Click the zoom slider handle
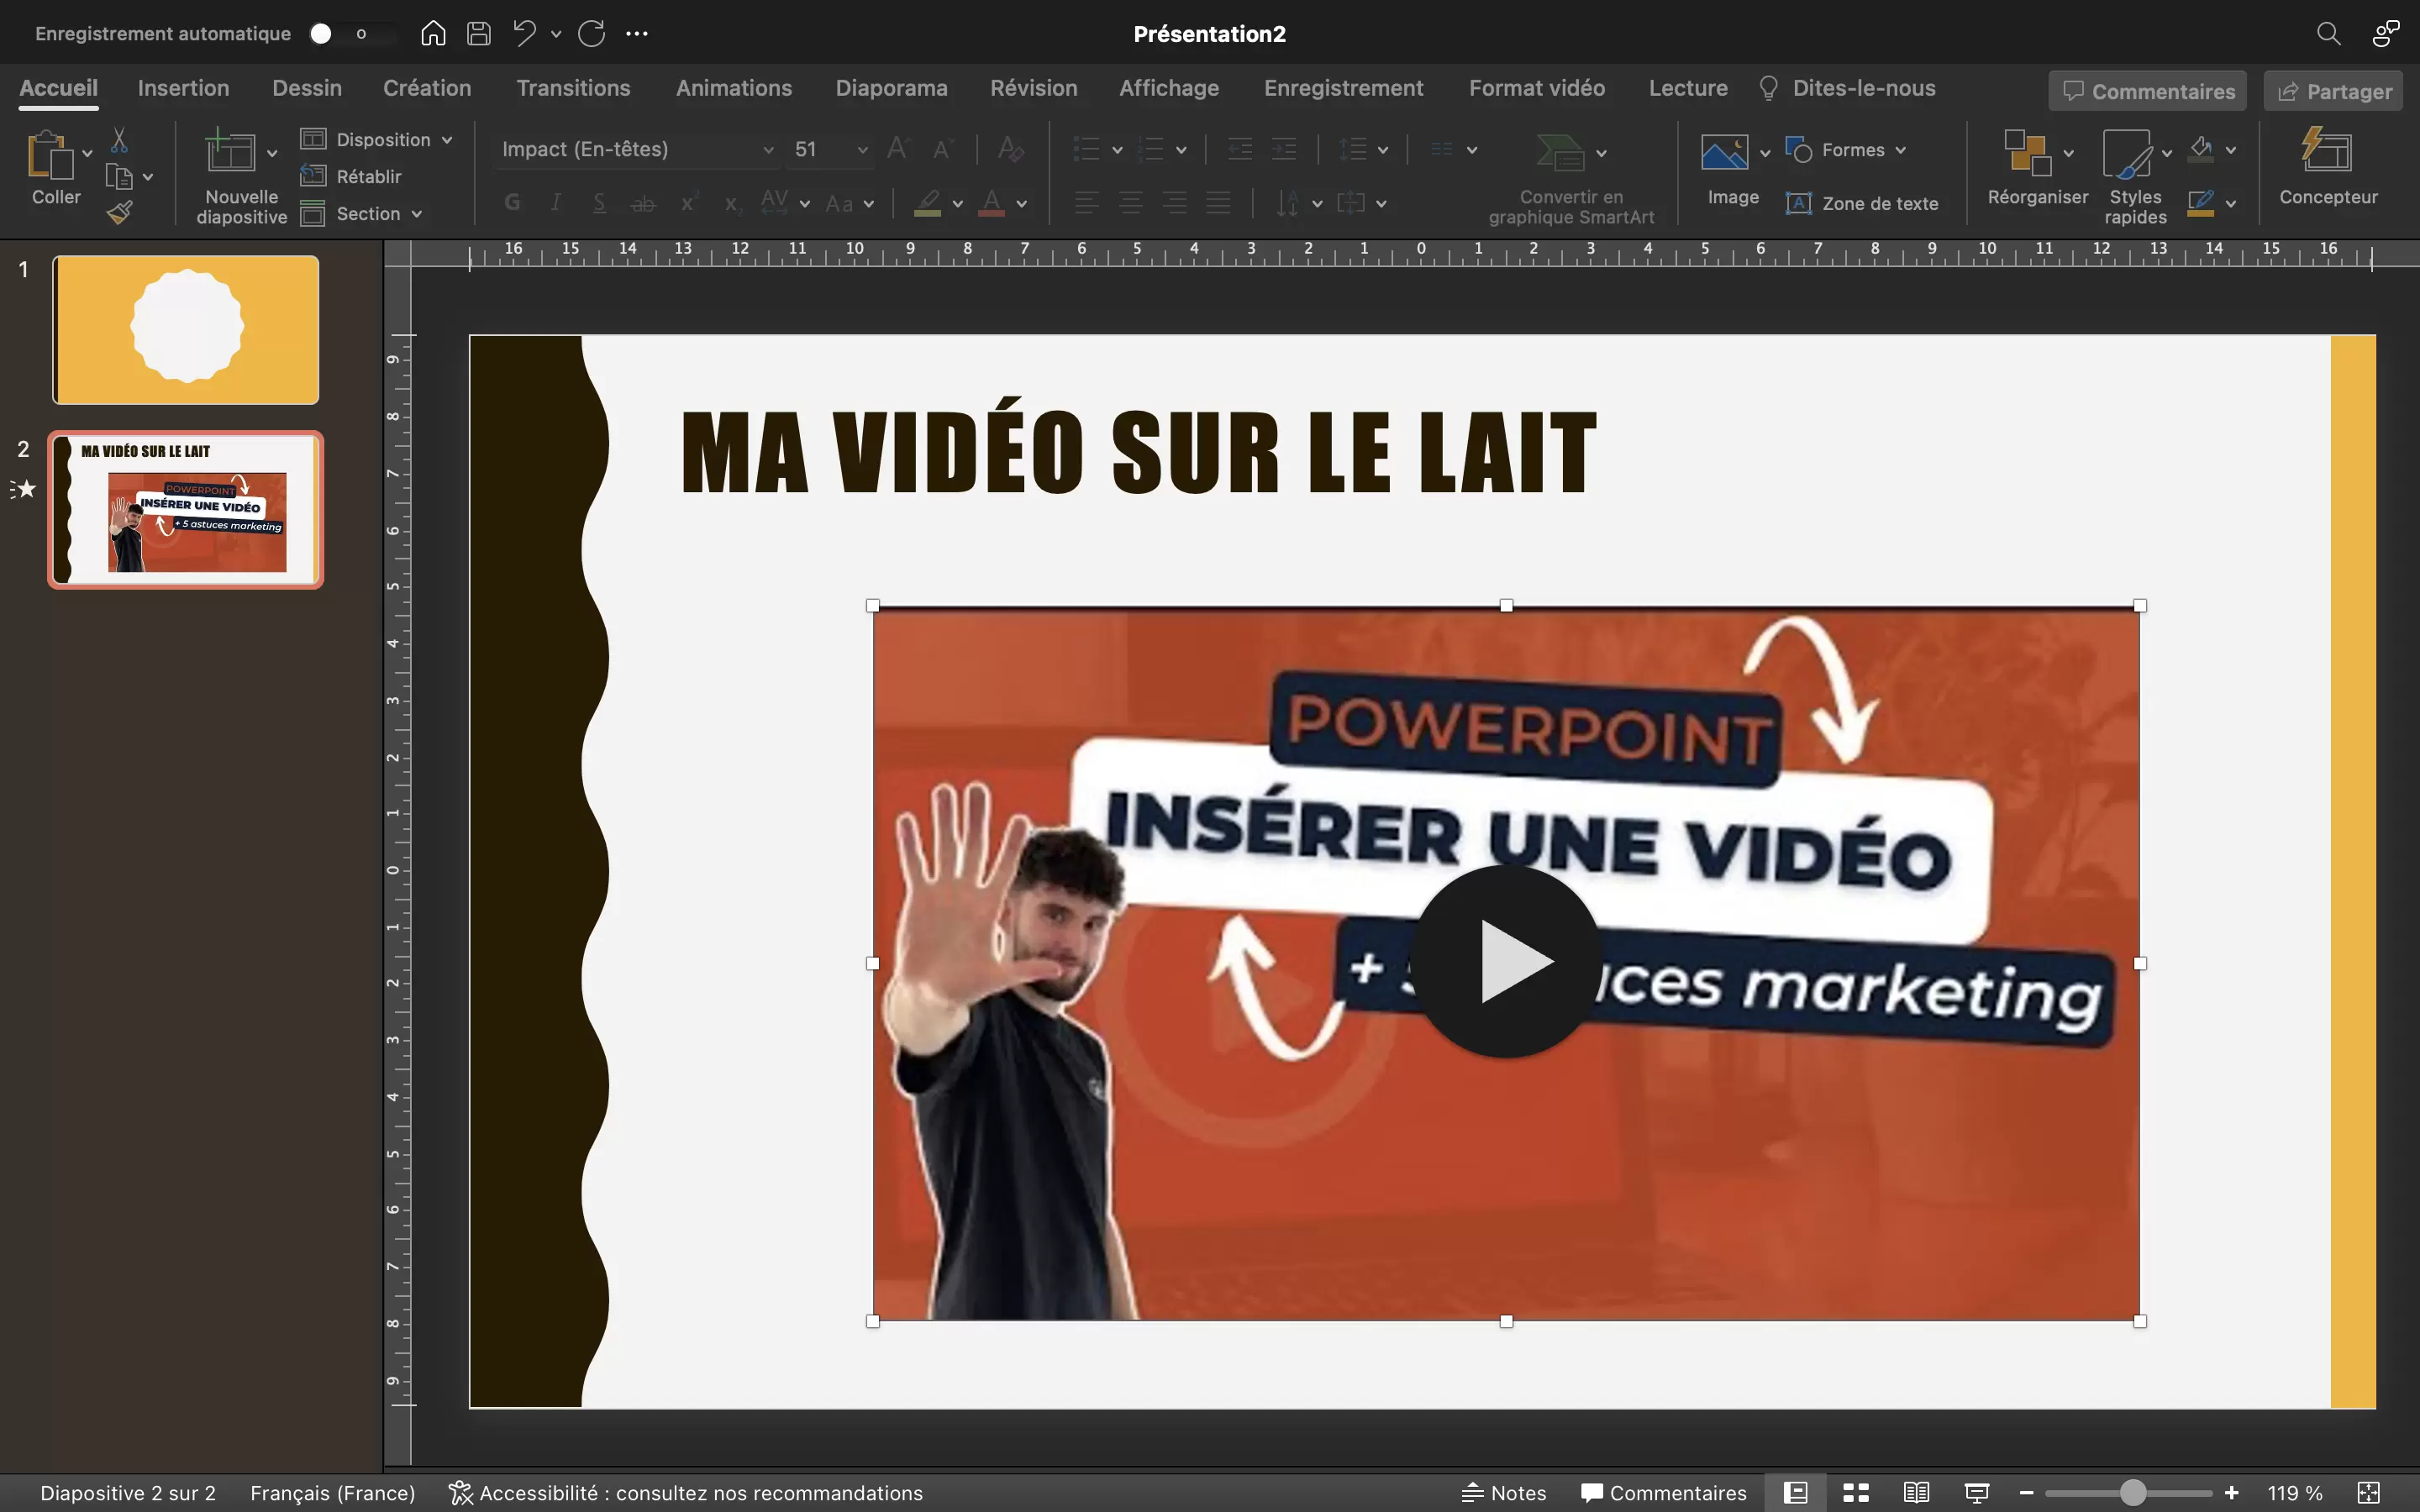This screenshot has height=1512, width=2420. pyautogui.click(x=2133, y=1493)
